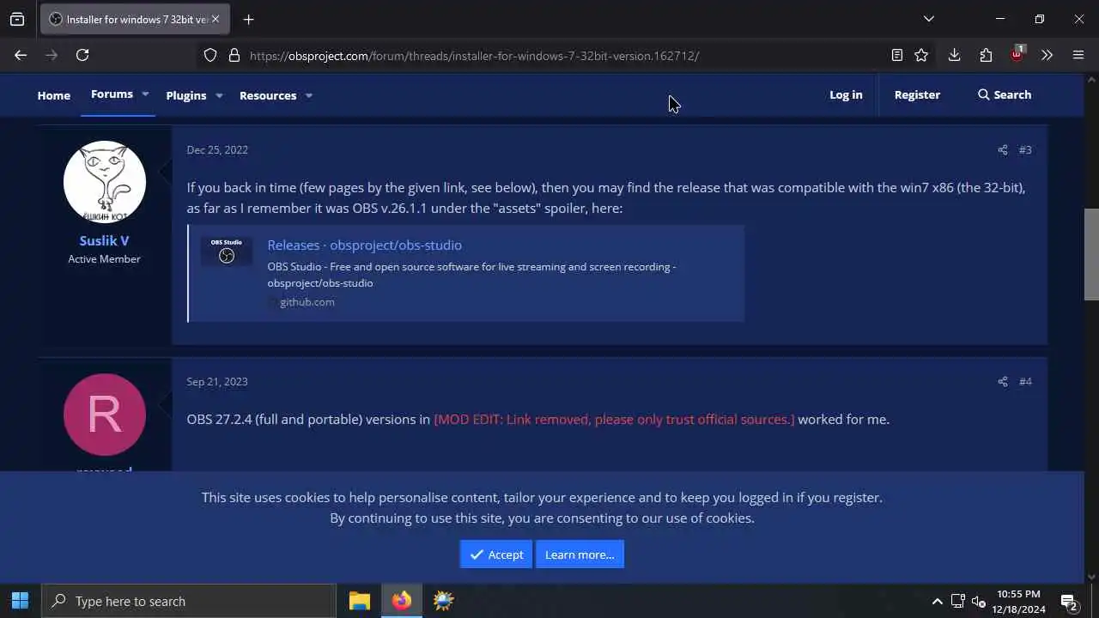Click the uBlock Origin extension icon
This screenshot has width=1099, height=618.
1017,54
